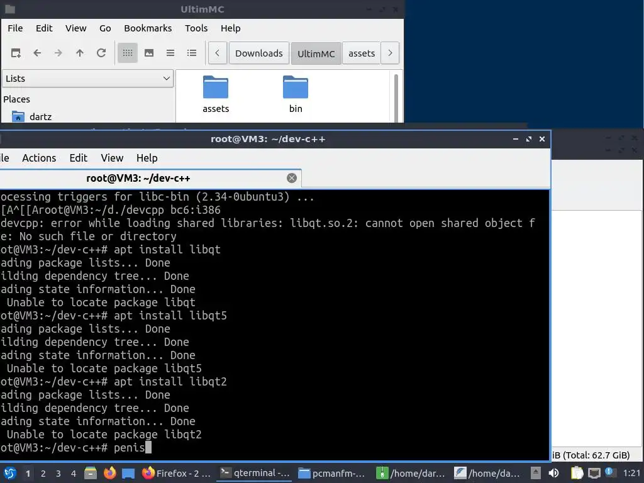Switch to thumbnail view mode
The width and height of the screenshot is (644, 483).
[149, 53]
